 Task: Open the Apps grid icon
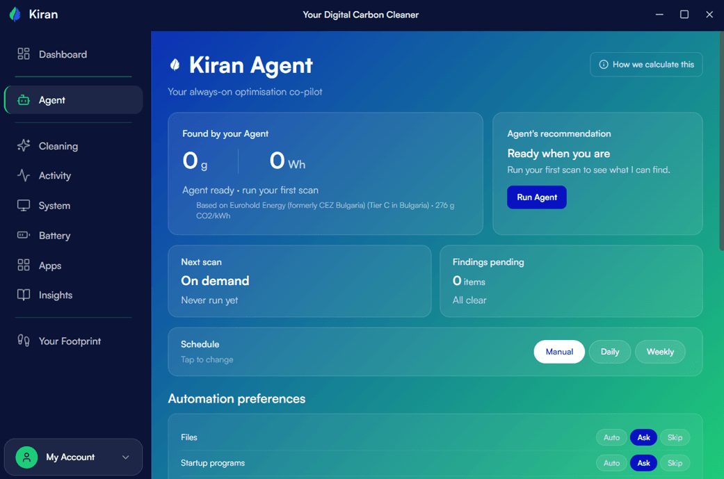[24, 265]
